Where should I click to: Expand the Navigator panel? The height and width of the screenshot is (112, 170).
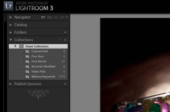coord(11,17)
